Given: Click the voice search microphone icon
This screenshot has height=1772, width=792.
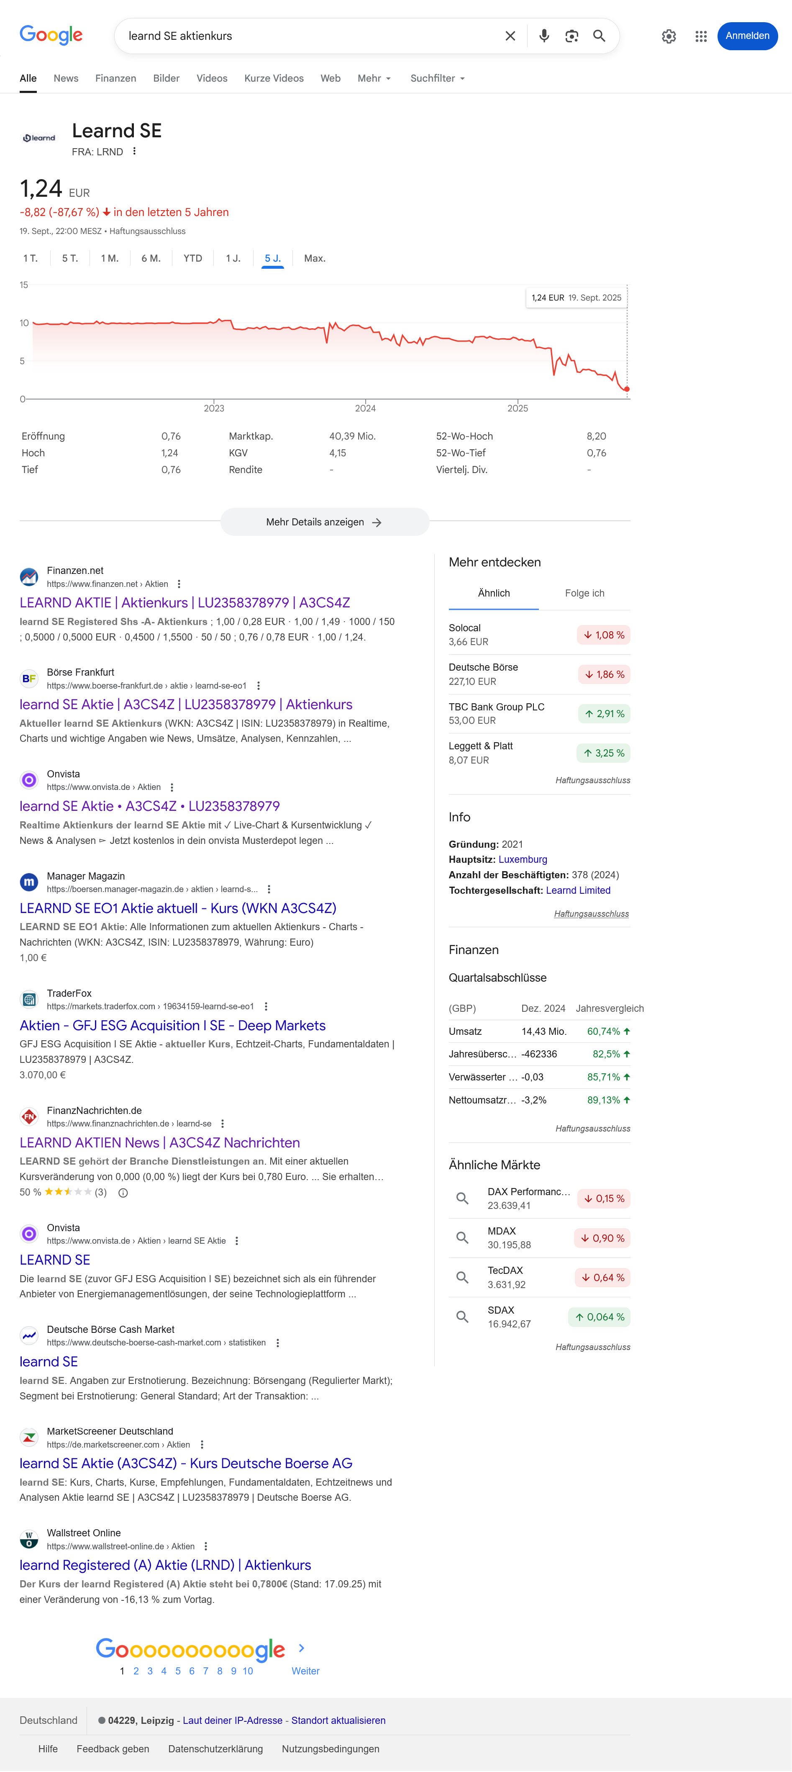Looking at the screenshot, I should pyautogui.click(x=544, y=36).
